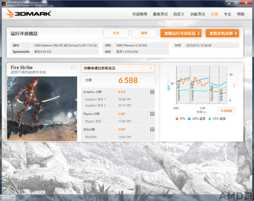
Task: Click the 运行详细信息 panel heading
Action: tap(24, 34)
